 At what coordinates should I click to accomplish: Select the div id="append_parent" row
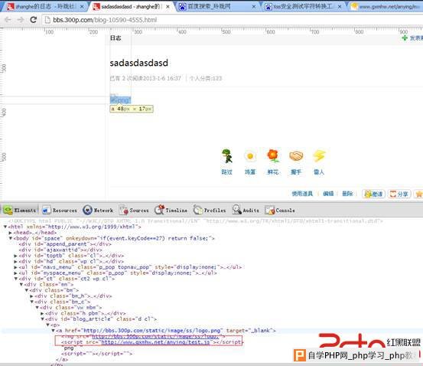[x=65, y=244]
